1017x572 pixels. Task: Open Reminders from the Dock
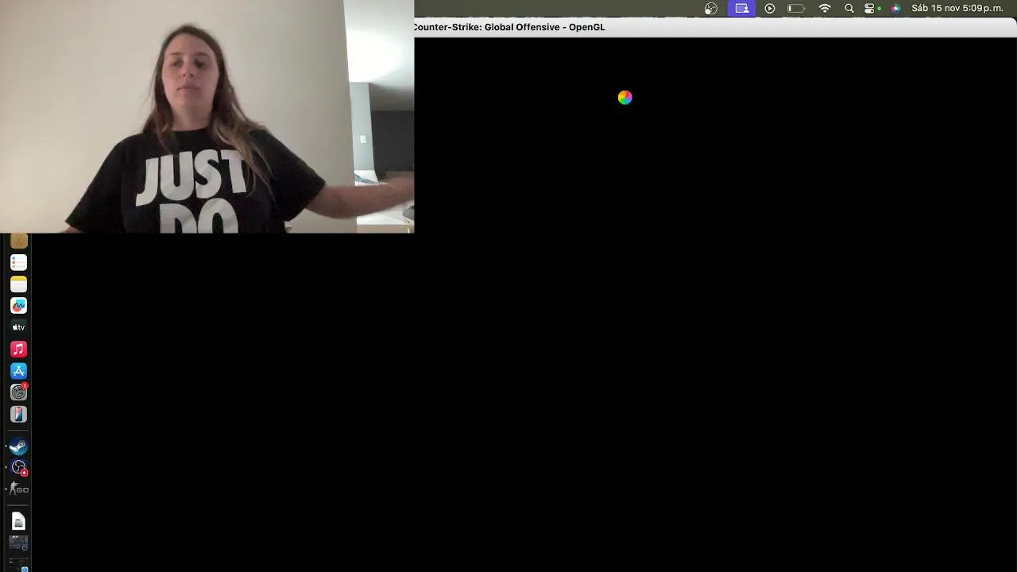pos(18,262)
